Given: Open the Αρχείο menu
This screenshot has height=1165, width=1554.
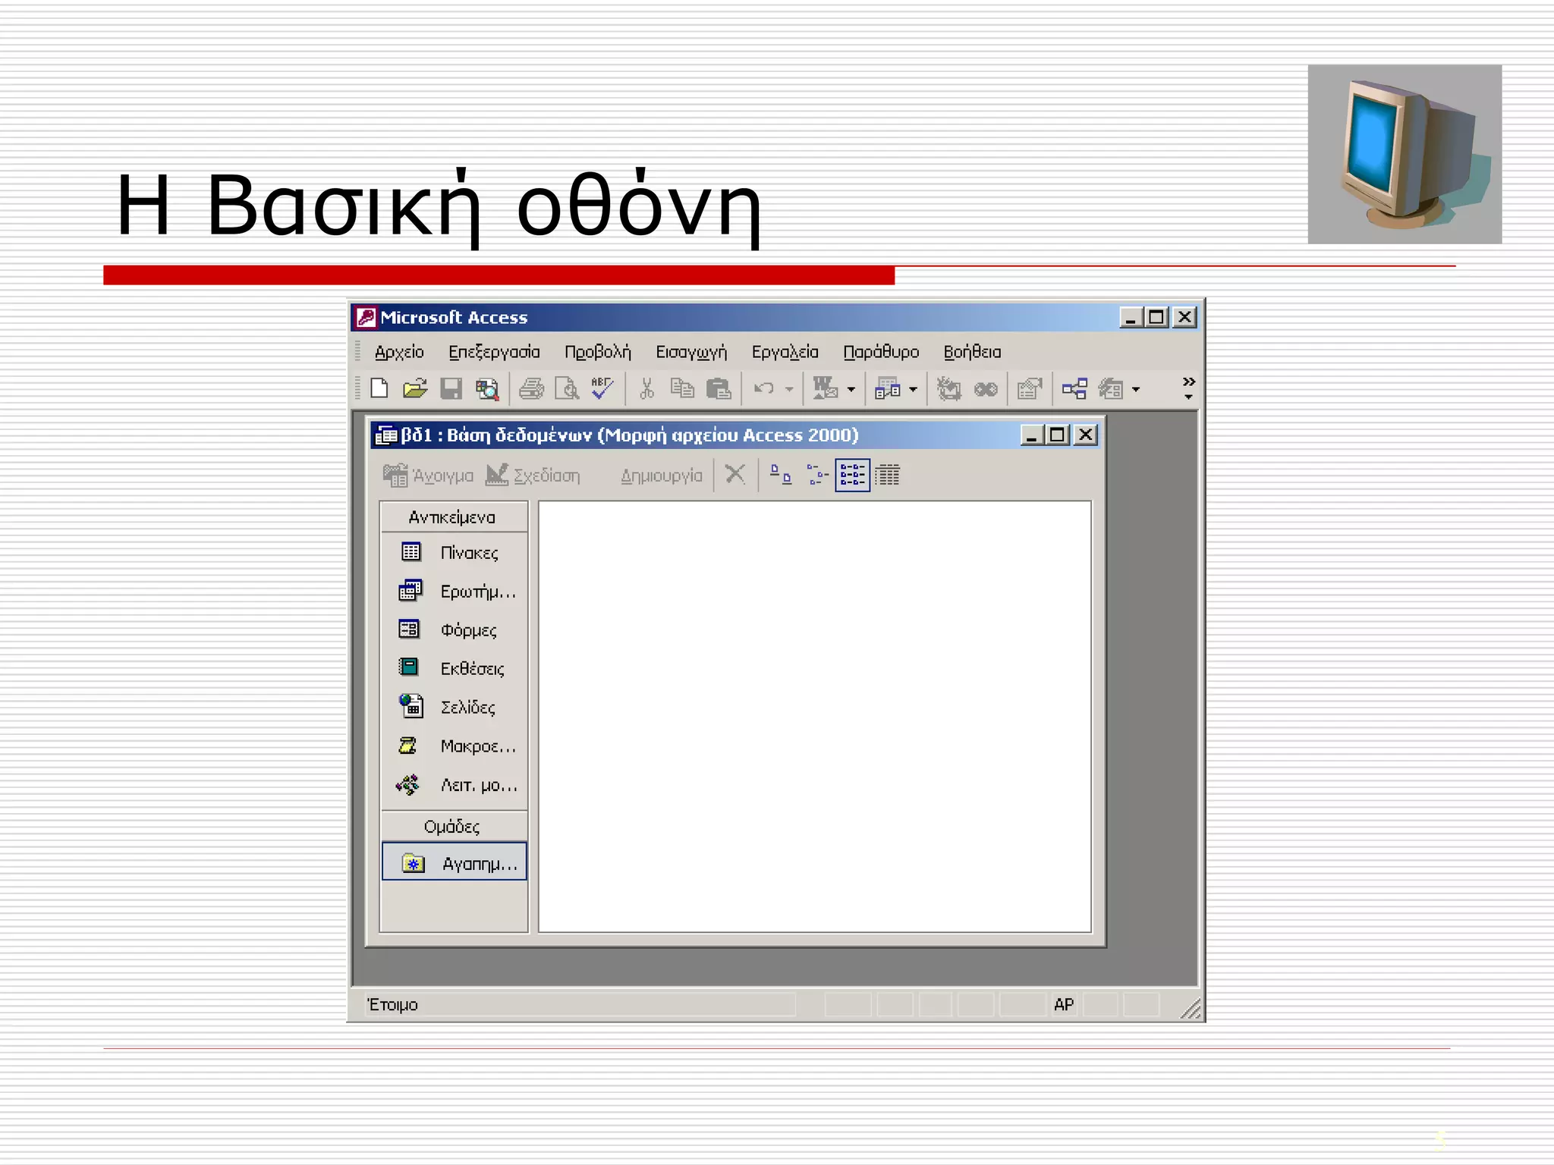Looking at the screenshot, I should (399, 352).
